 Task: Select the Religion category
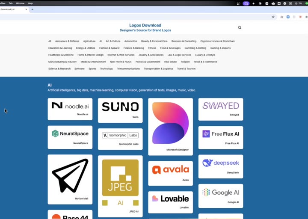click(x=185, y=62)
